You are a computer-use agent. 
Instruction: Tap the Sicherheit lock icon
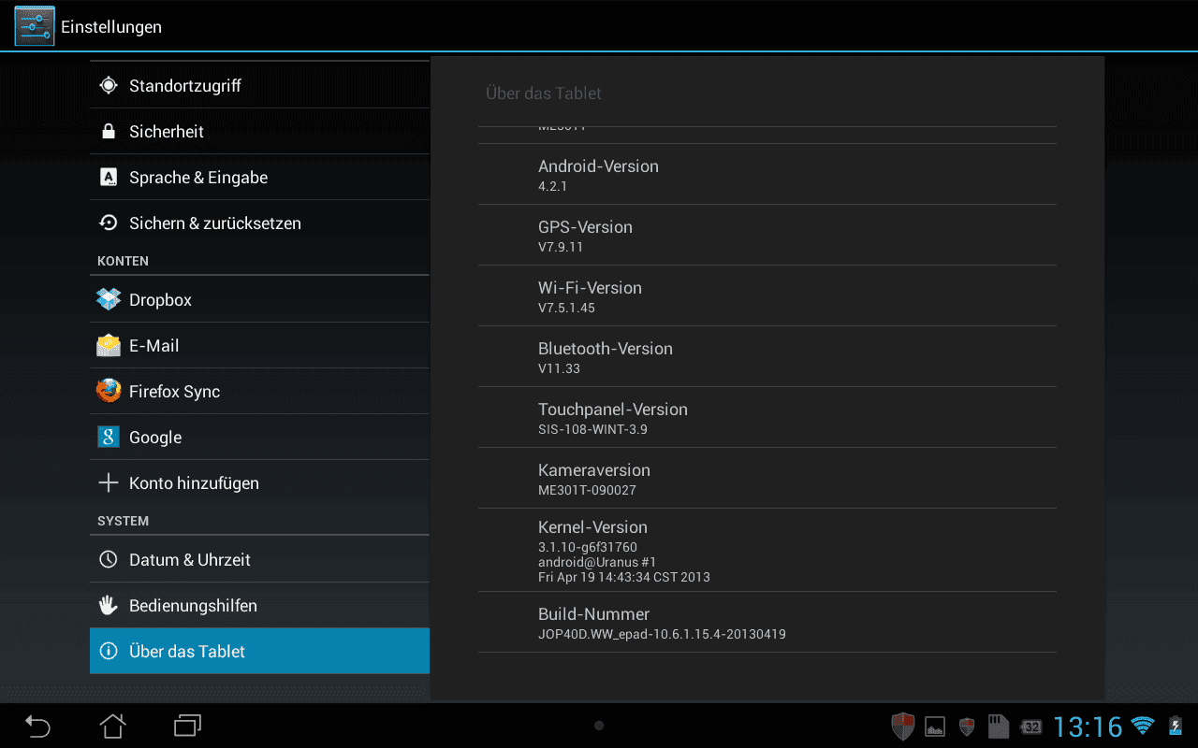(109, 131)
